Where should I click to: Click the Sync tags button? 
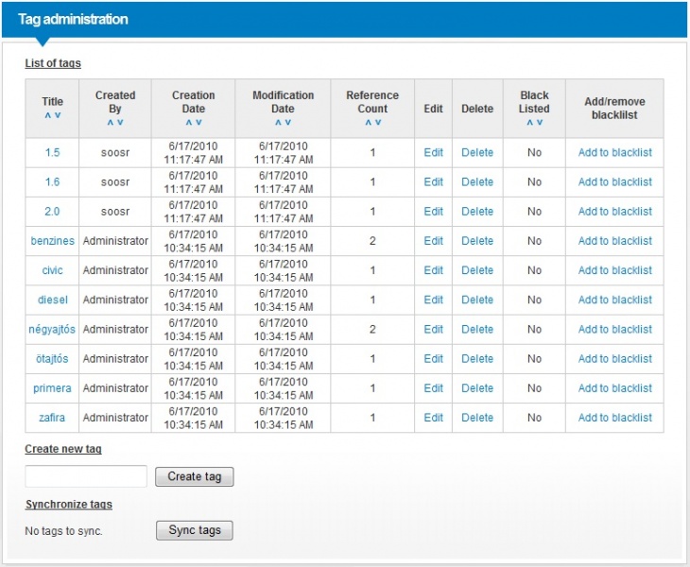195,530
